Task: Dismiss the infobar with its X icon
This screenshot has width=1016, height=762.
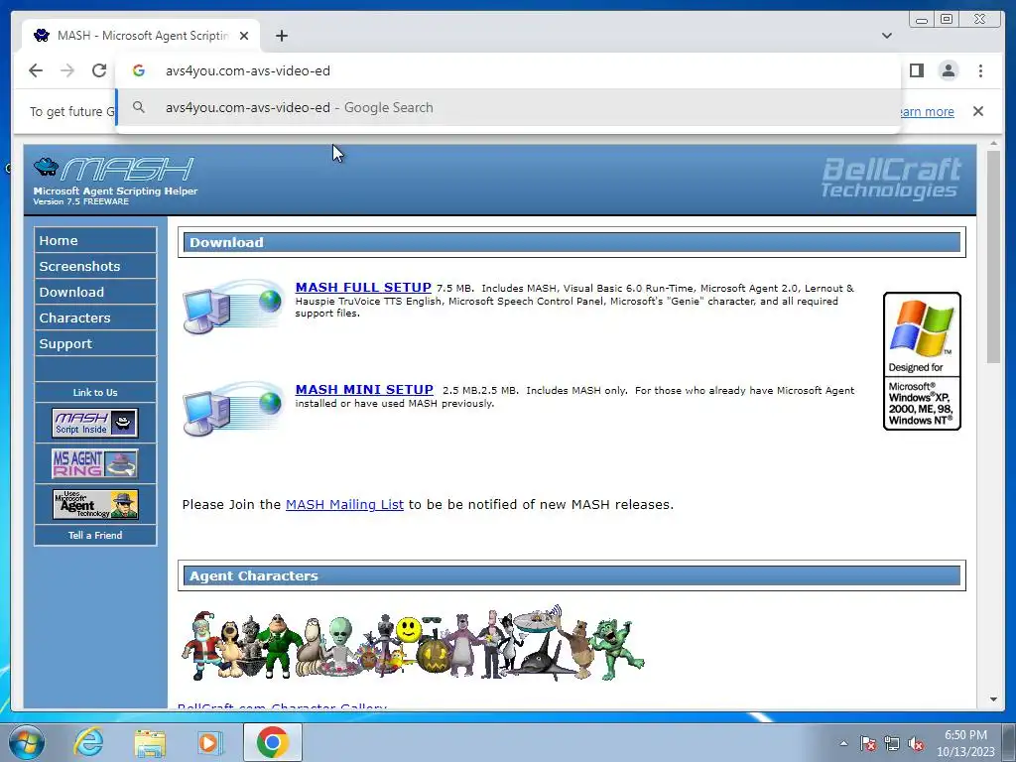Action: [x=978, y=111]
